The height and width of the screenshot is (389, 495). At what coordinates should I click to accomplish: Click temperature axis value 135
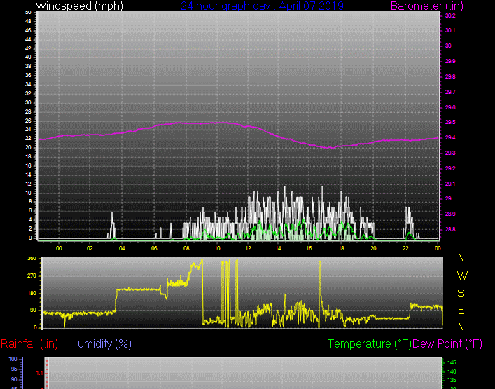tap(452, 380)
